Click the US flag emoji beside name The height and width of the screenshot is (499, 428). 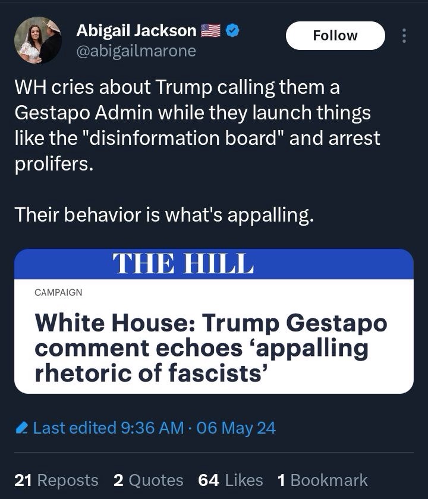click(x=211, y=30)
